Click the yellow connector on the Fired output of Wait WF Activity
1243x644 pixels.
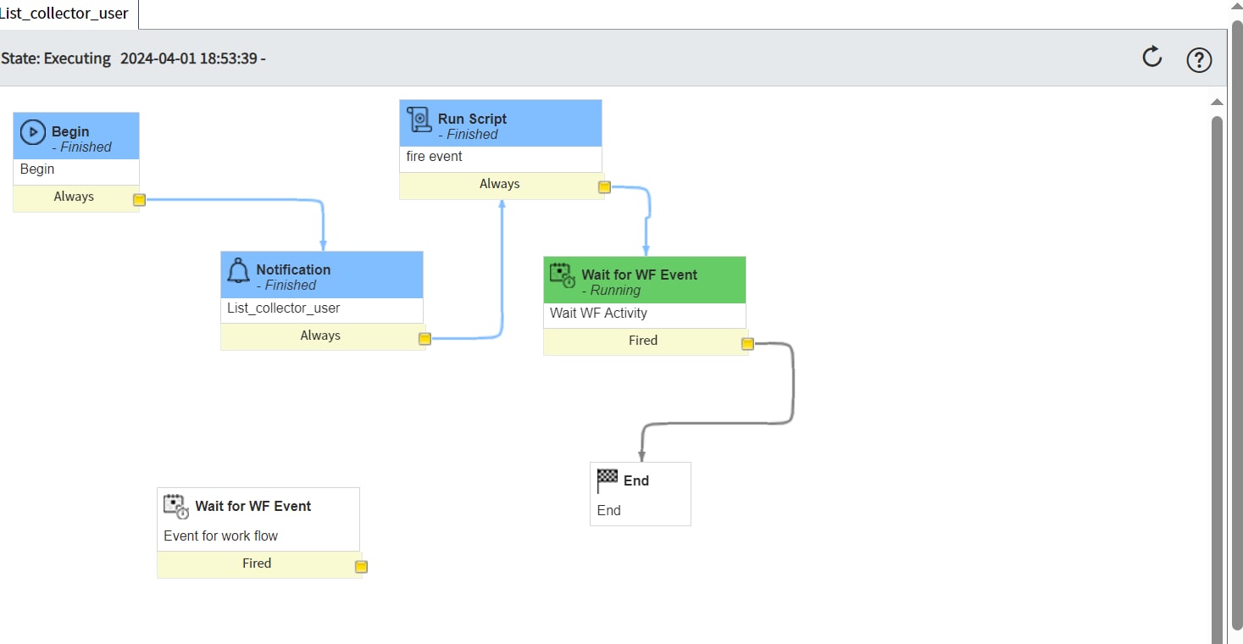[x=746, y=343]
